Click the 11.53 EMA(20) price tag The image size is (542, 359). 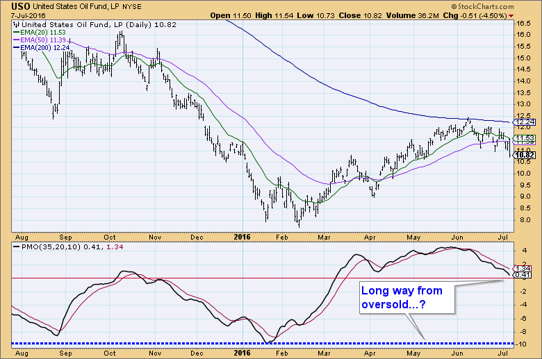pyautogui.click(x=523, y=139)
